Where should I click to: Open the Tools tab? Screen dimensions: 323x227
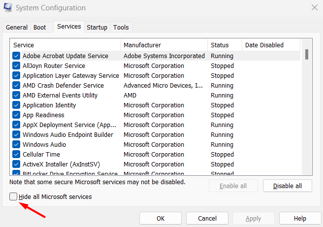click(x=121, y=28)
